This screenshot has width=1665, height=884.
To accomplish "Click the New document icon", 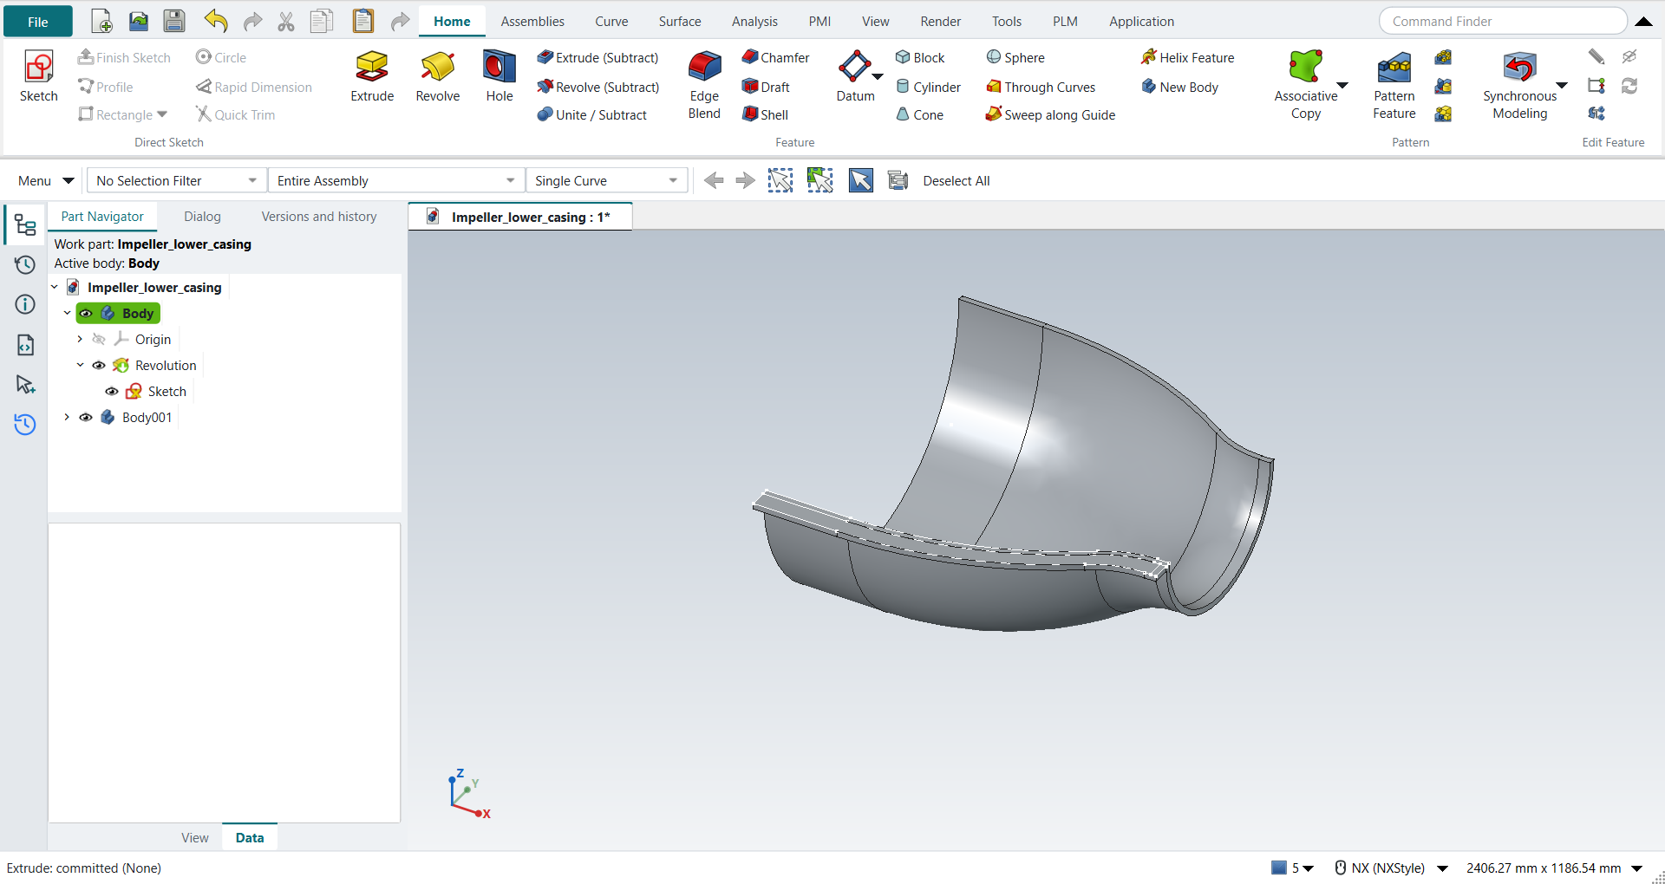I will pos(101,21).
